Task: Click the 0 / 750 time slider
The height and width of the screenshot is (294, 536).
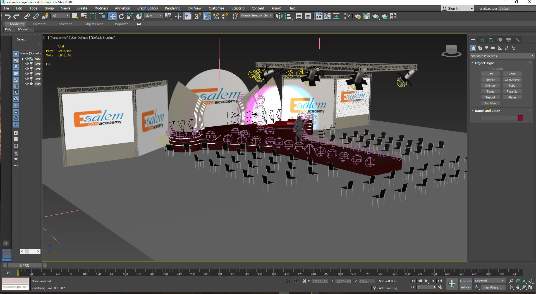Action: (25, 266)
